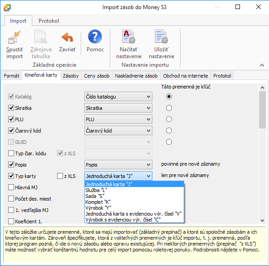Select the GUID key radio button
The width and height of the screenshot is (269, 266).
(x=169, y=142)
